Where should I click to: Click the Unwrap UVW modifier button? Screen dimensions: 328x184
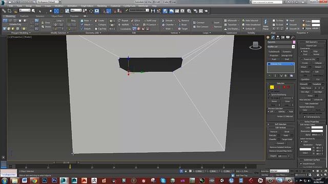(287, 56)
